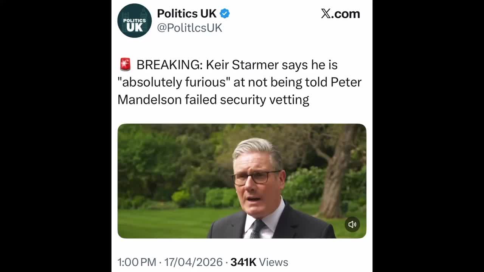This screenshot has width=484, height=272.
Task: Click the X logo glyph
Action: (326, 14)
